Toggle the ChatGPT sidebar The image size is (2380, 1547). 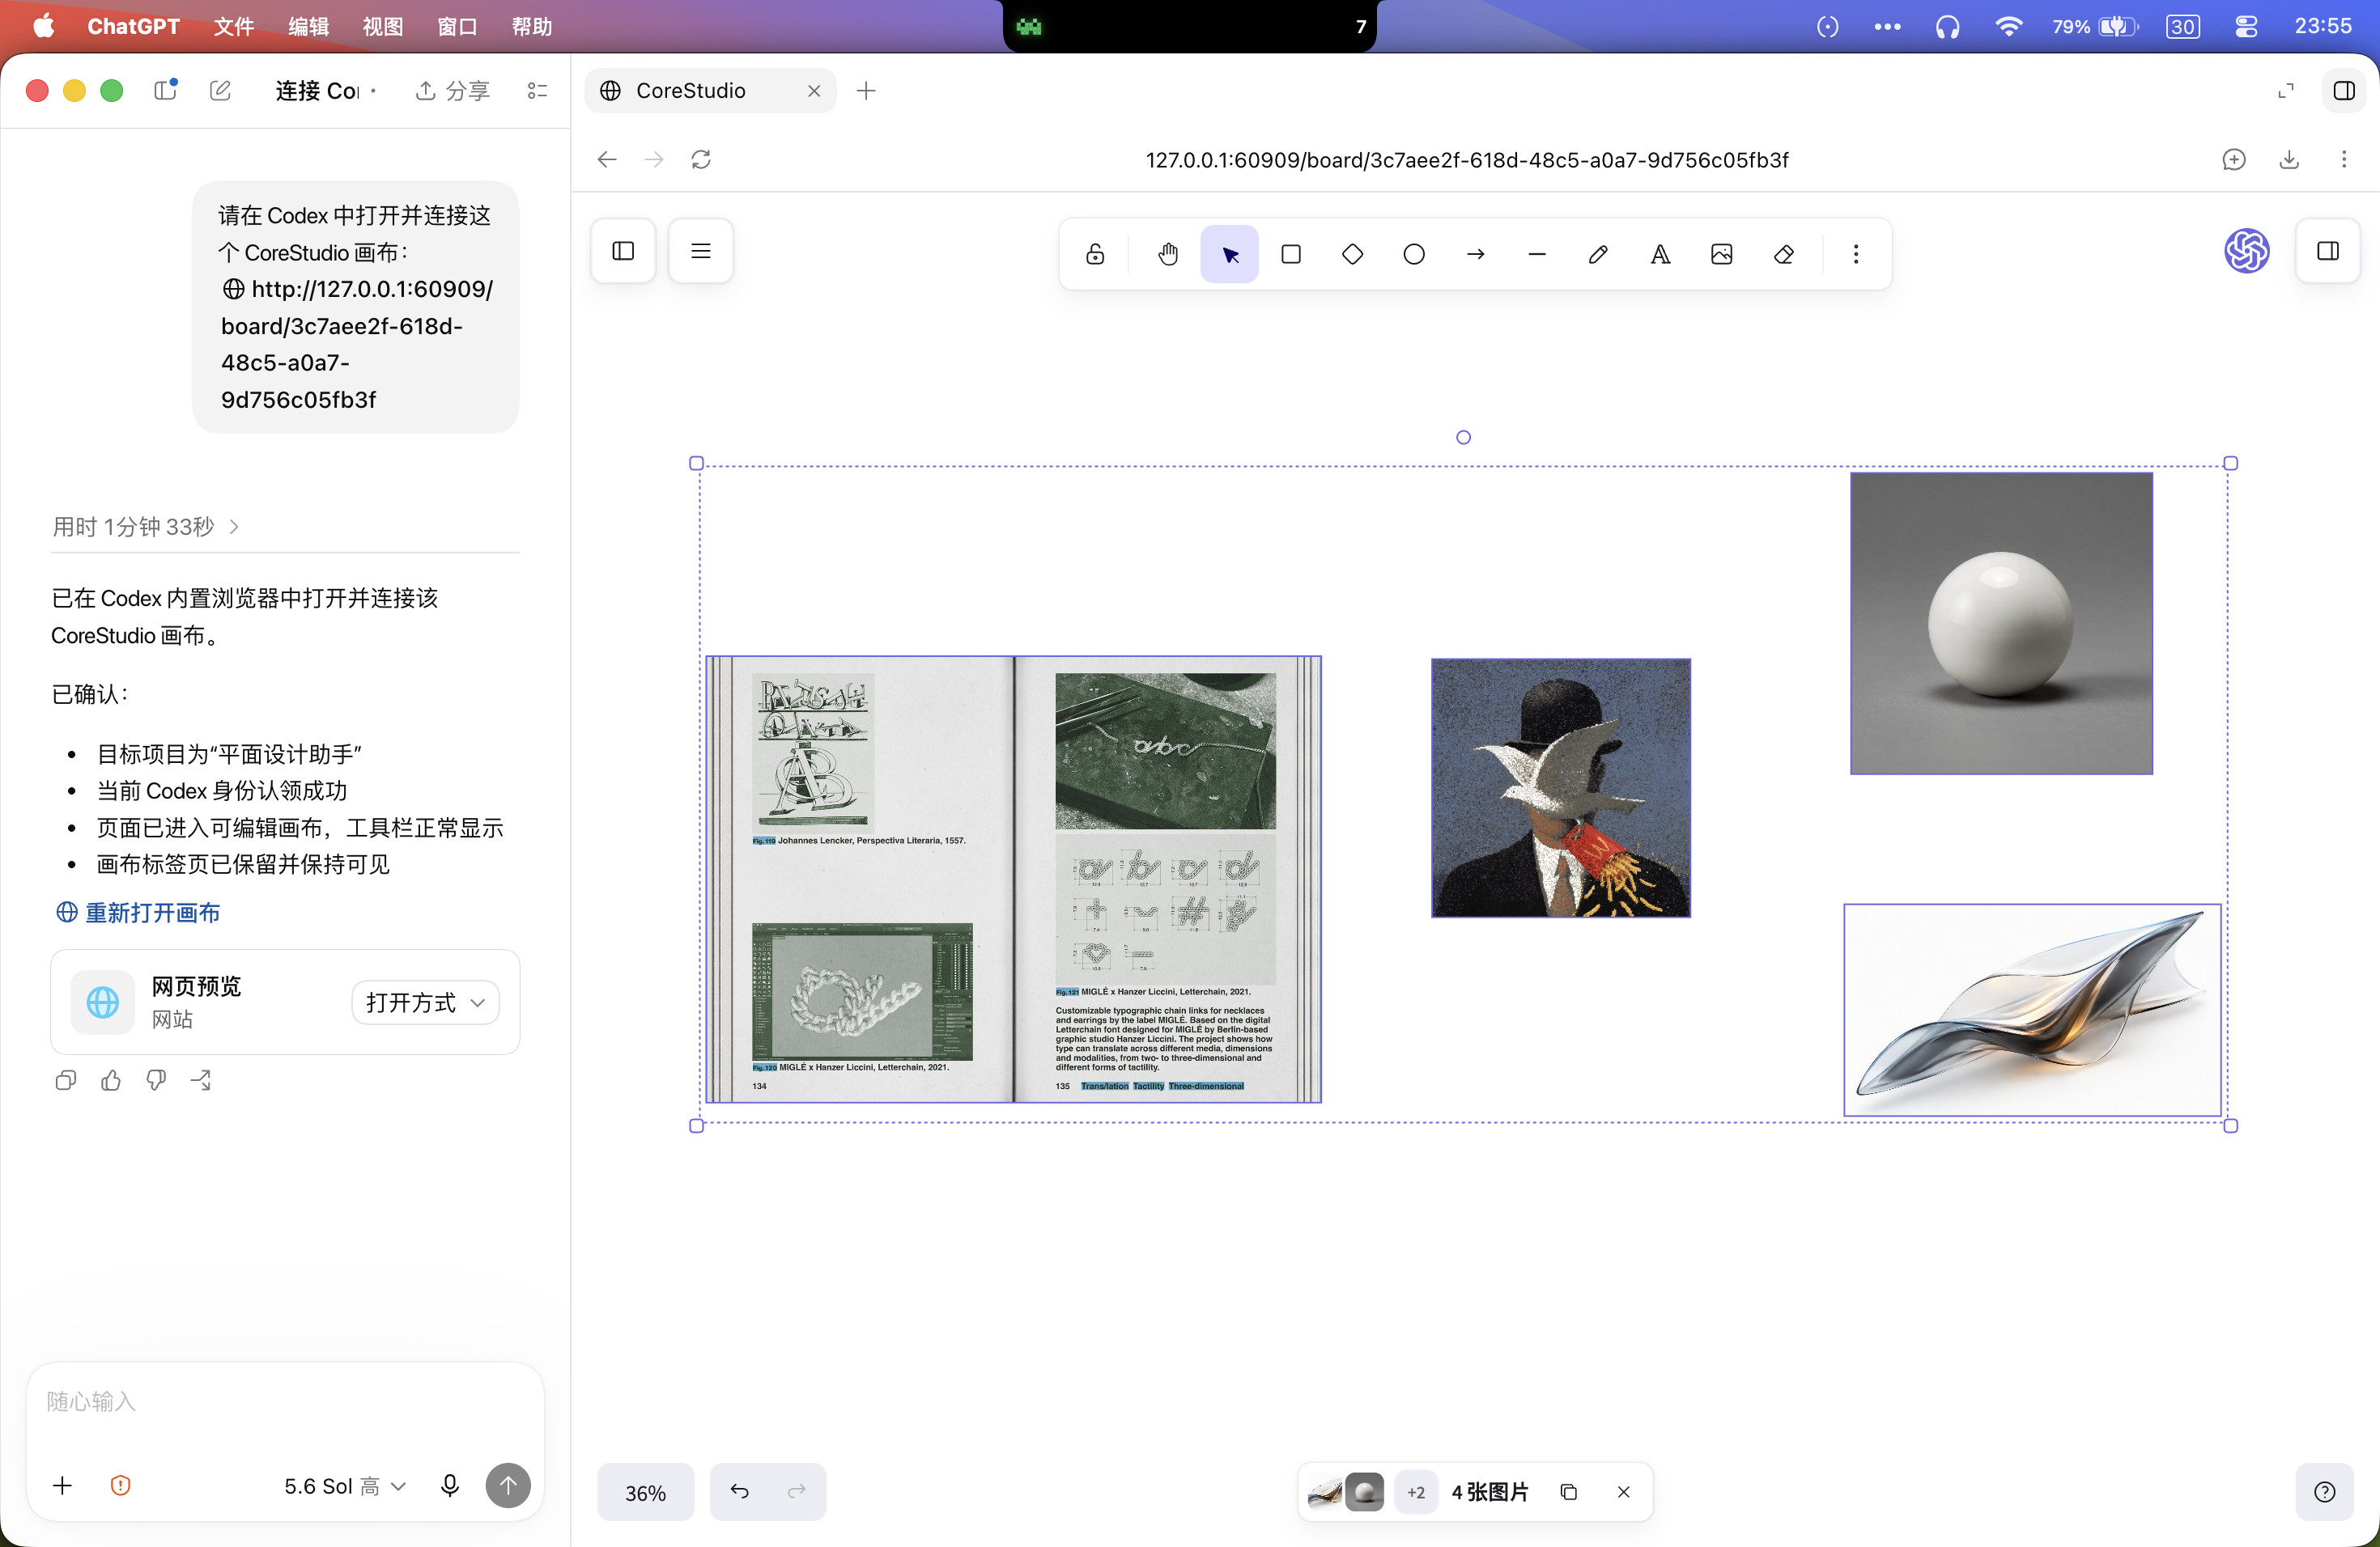click(166, 91)
